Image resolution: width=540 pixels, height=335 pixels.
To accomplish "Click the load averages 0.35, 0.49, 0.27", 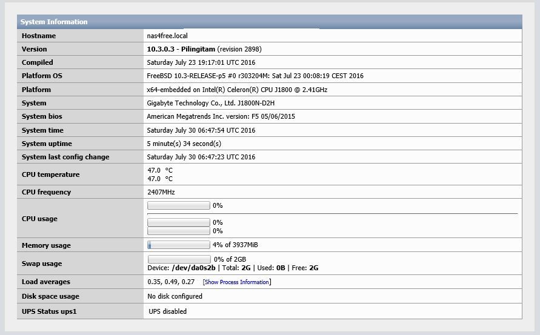I will click(x=171, y=282).
